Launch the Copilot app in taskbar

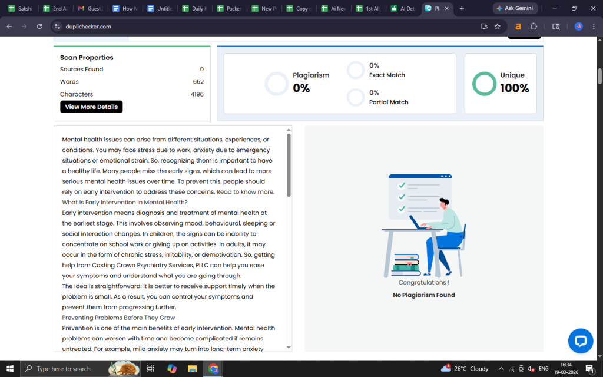click(x=171, y=369)
